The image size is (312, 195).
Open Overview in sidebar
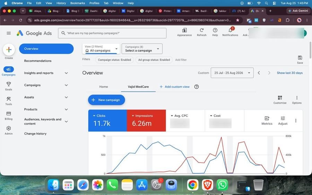coord(46,49)
